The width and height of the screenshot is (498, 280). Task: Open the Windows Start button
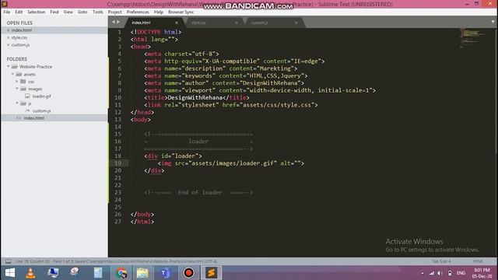(x=10, y=273)
